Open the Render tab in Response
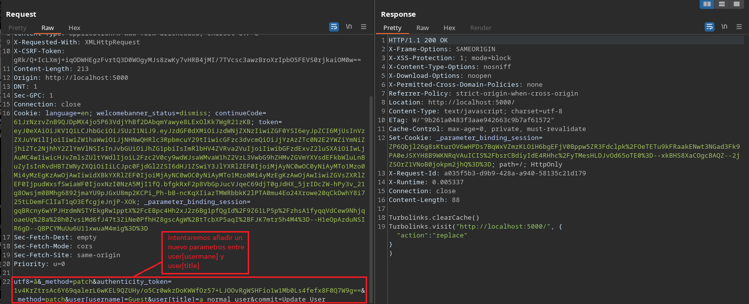Screen dimensions: 749x304 pyautogui.click(x=481, y=28)
